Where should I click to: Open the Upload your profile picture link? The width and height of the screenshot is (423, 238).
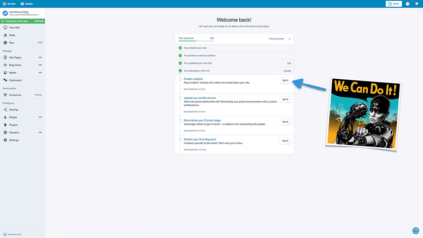click(x=200, y=98)
